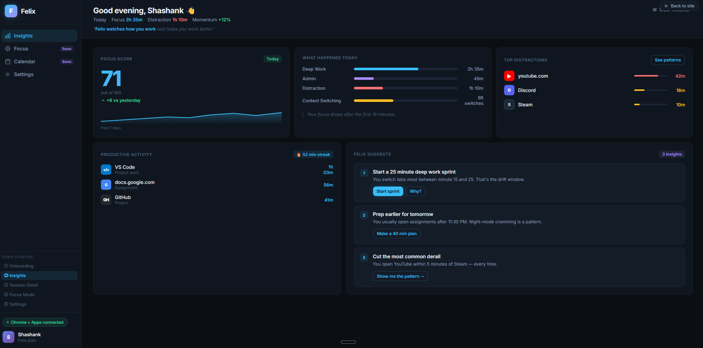Click the Shashank profile avatar
The image size is (703, 348).
click(x=8, y=337)
